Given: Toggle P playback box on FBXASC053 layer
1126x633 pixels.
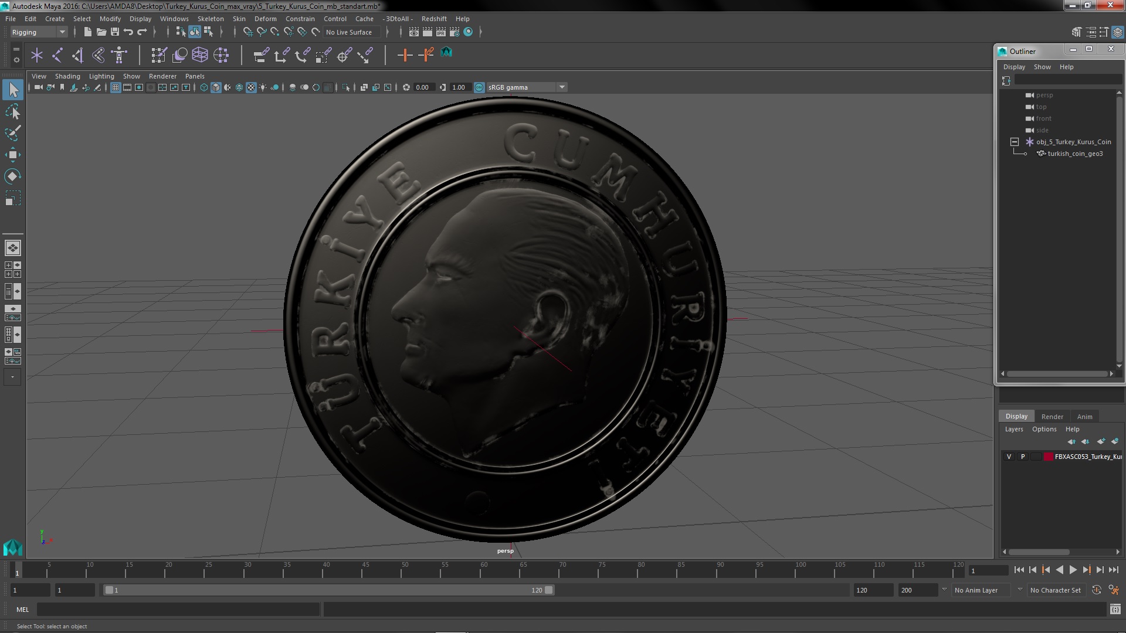Looking at the screenshot, I should (x=1023, y=457).
